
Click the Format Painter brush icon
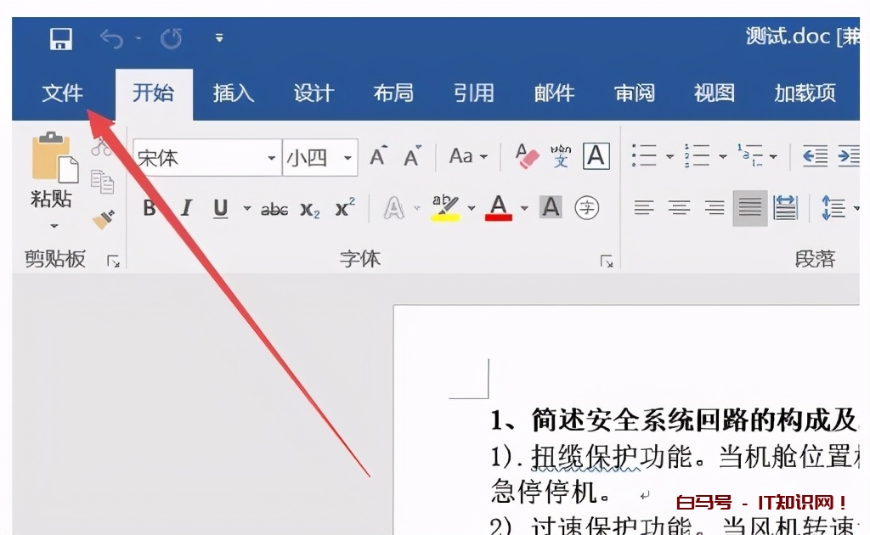[103, 220]
